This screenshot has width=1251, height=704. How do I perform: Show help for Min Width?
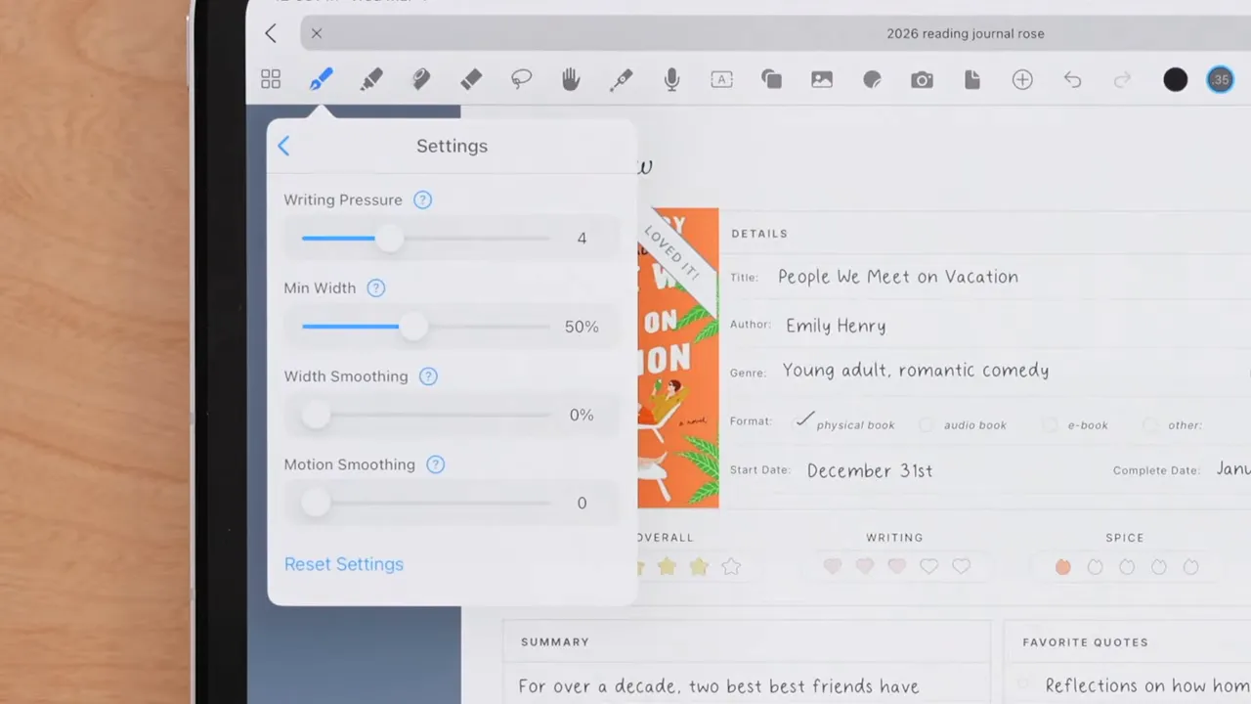[x=376, y=287]
